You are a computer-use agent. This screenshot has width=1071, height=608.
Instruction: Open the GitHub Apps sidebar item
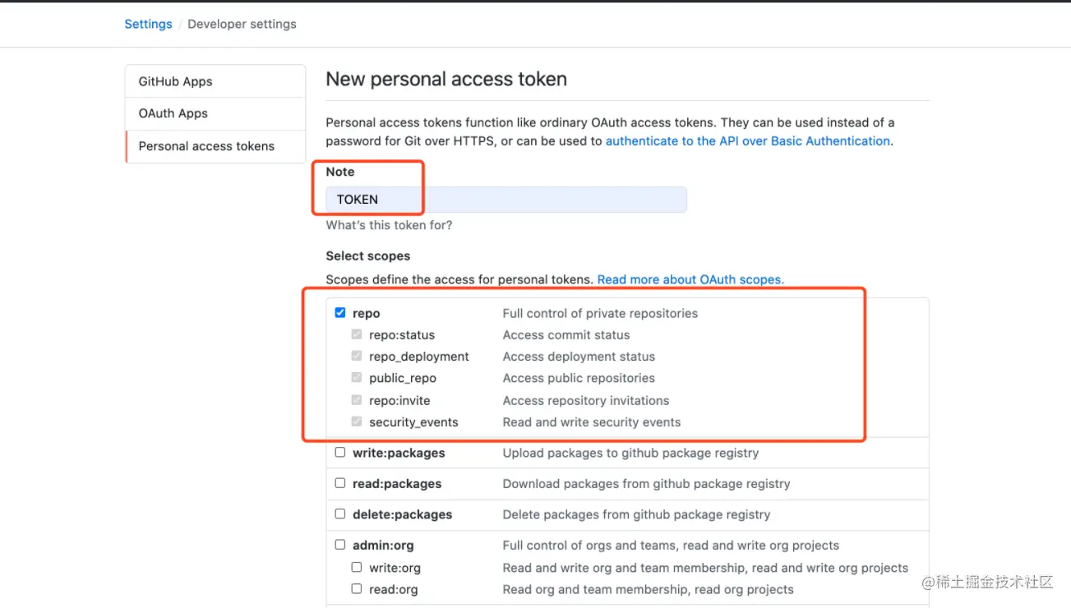coord(175,81)
